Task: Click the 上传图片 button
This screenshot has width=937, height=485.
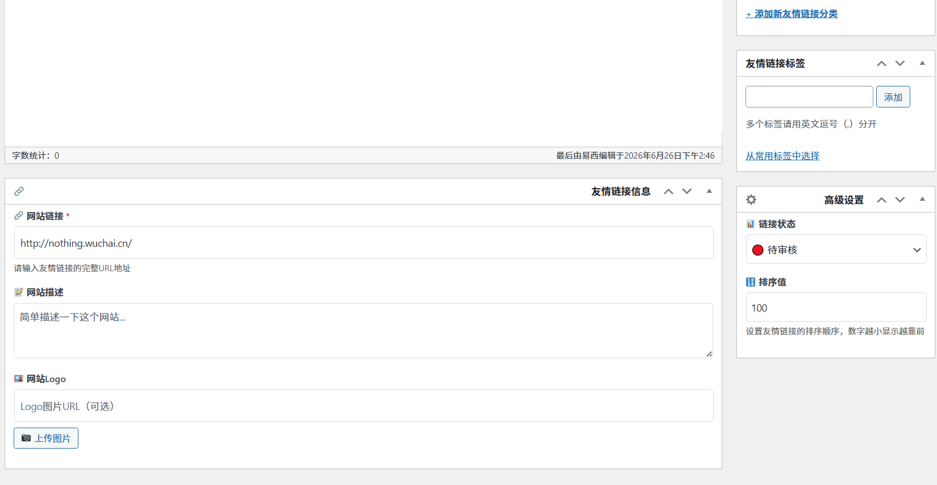Action: pos(46,438)
